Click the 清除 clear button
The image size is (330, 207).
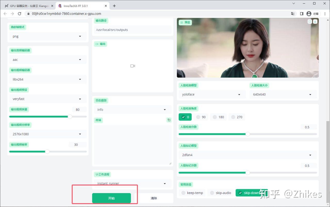(154, 198)
